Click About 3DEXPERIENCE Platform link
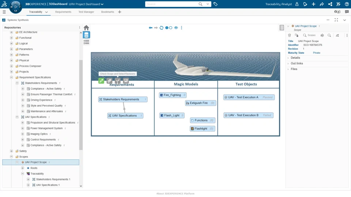 175,194
